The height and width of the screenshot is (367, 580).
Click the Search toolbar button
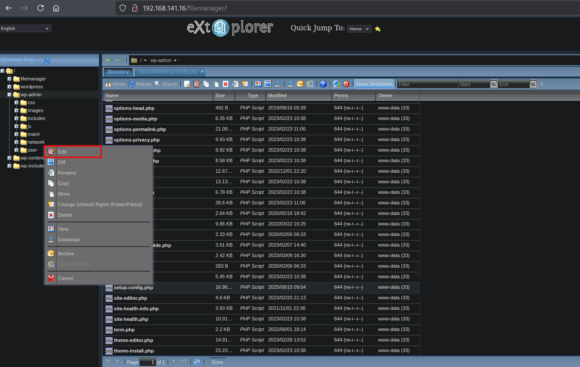[166, 84]
